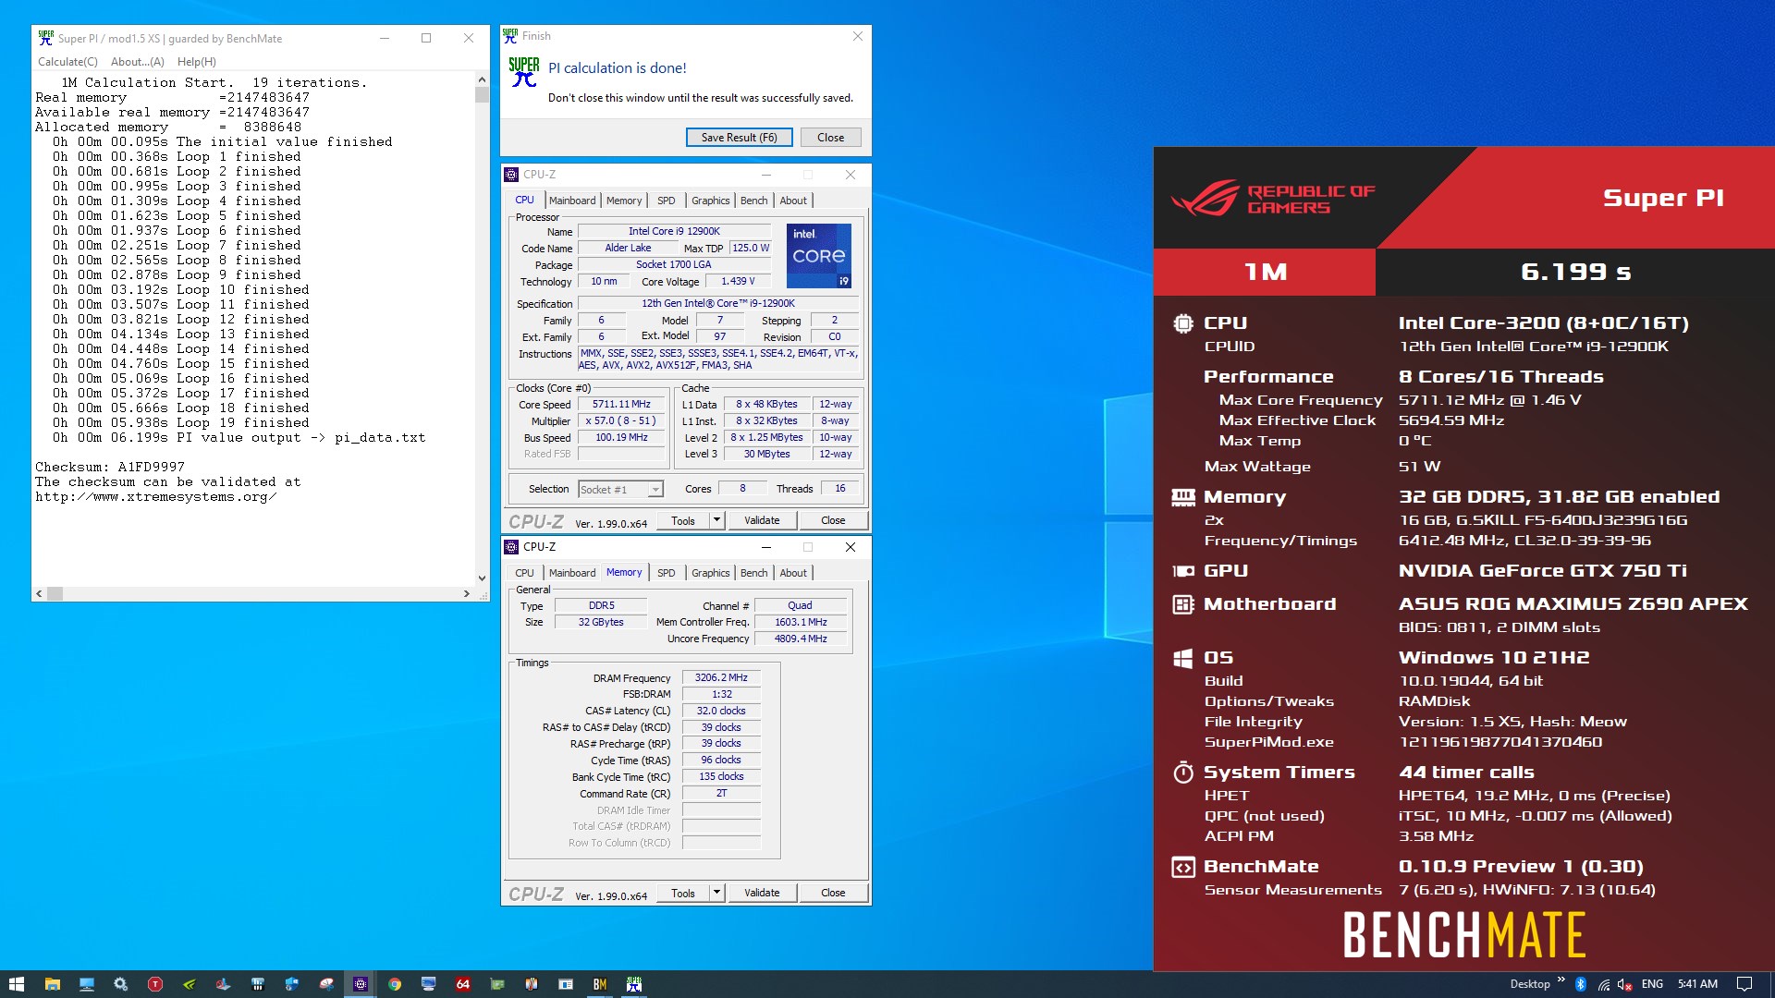Open Graphics tab in top CPU-Z window
Screen dimensions: 1775x998
pos(711,201)
